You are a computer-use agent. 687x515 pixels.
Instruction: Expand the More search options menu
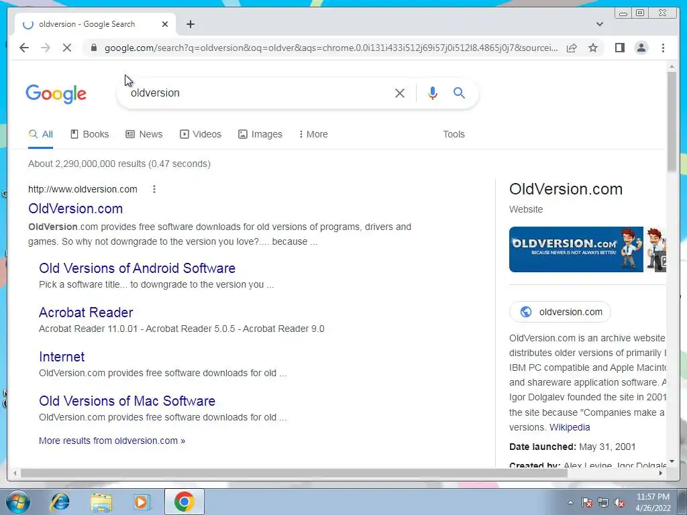[x=313, y=134]
